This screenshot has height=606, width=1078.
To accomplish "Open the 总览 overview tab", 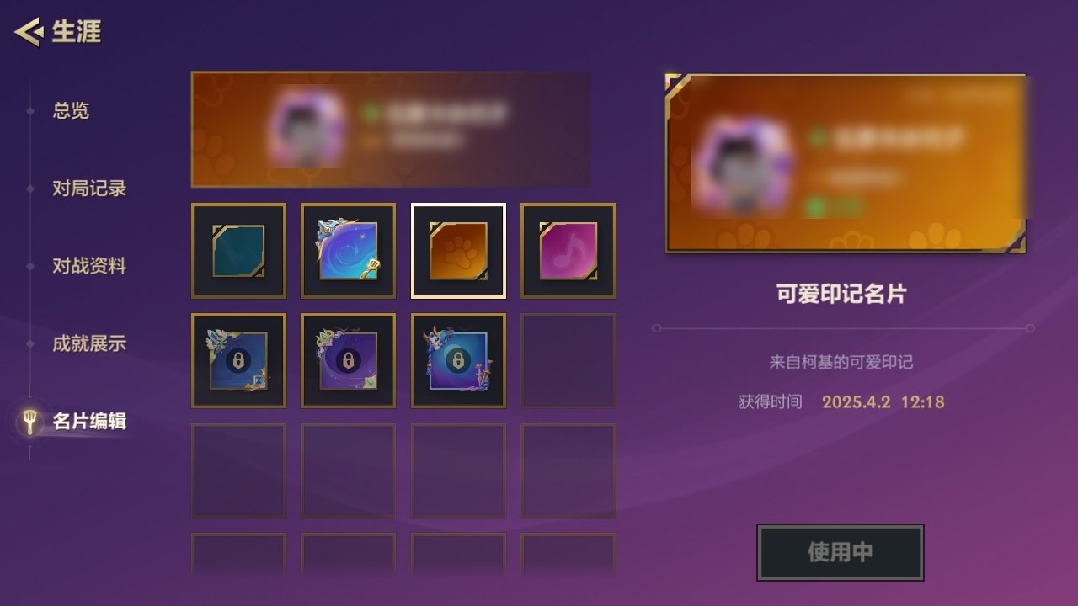I will [x=71, y=110].
